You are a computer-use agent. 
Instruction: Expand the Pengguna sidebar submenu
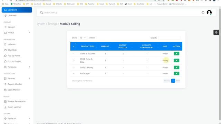[x=17, y=67]
